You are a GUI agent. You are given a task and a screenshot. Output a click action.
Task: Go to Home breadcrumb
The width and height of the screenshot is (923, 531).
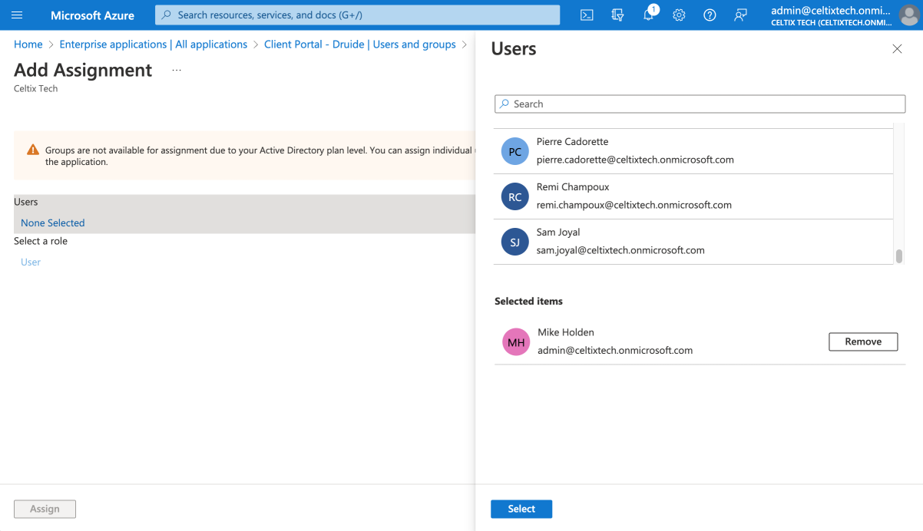tap(28, 45)
